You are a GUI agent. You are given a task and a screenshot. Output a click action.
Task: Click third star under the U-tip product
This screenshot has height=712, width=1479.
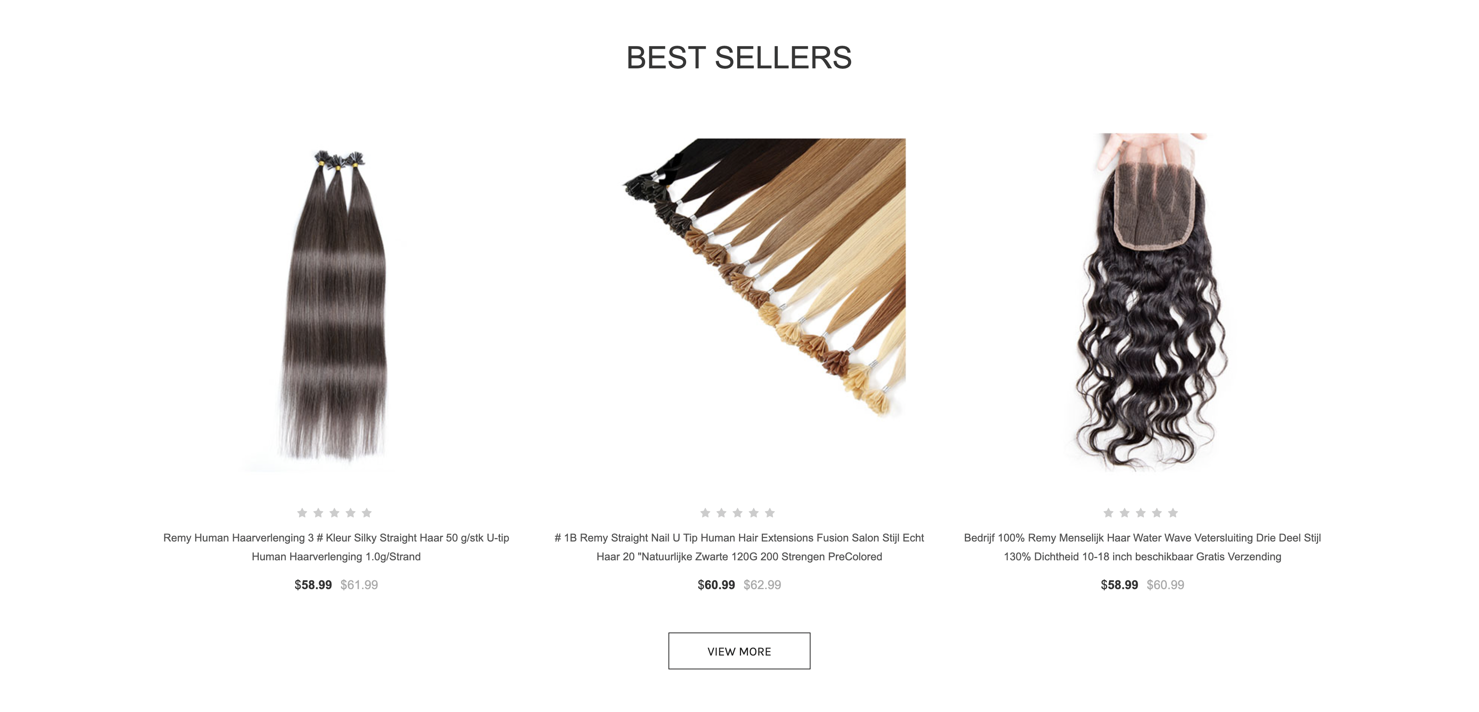pyautogui.click(x=334, y=513)
